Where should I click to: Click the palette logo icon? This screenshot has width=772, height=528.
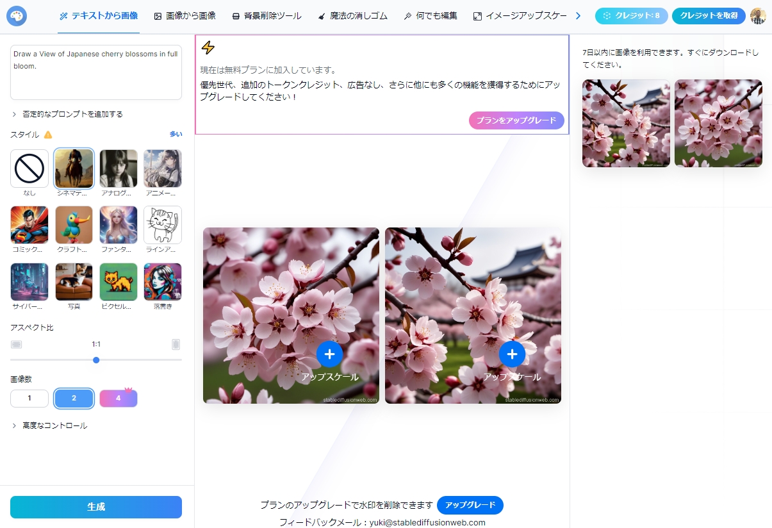click(17, 16)
